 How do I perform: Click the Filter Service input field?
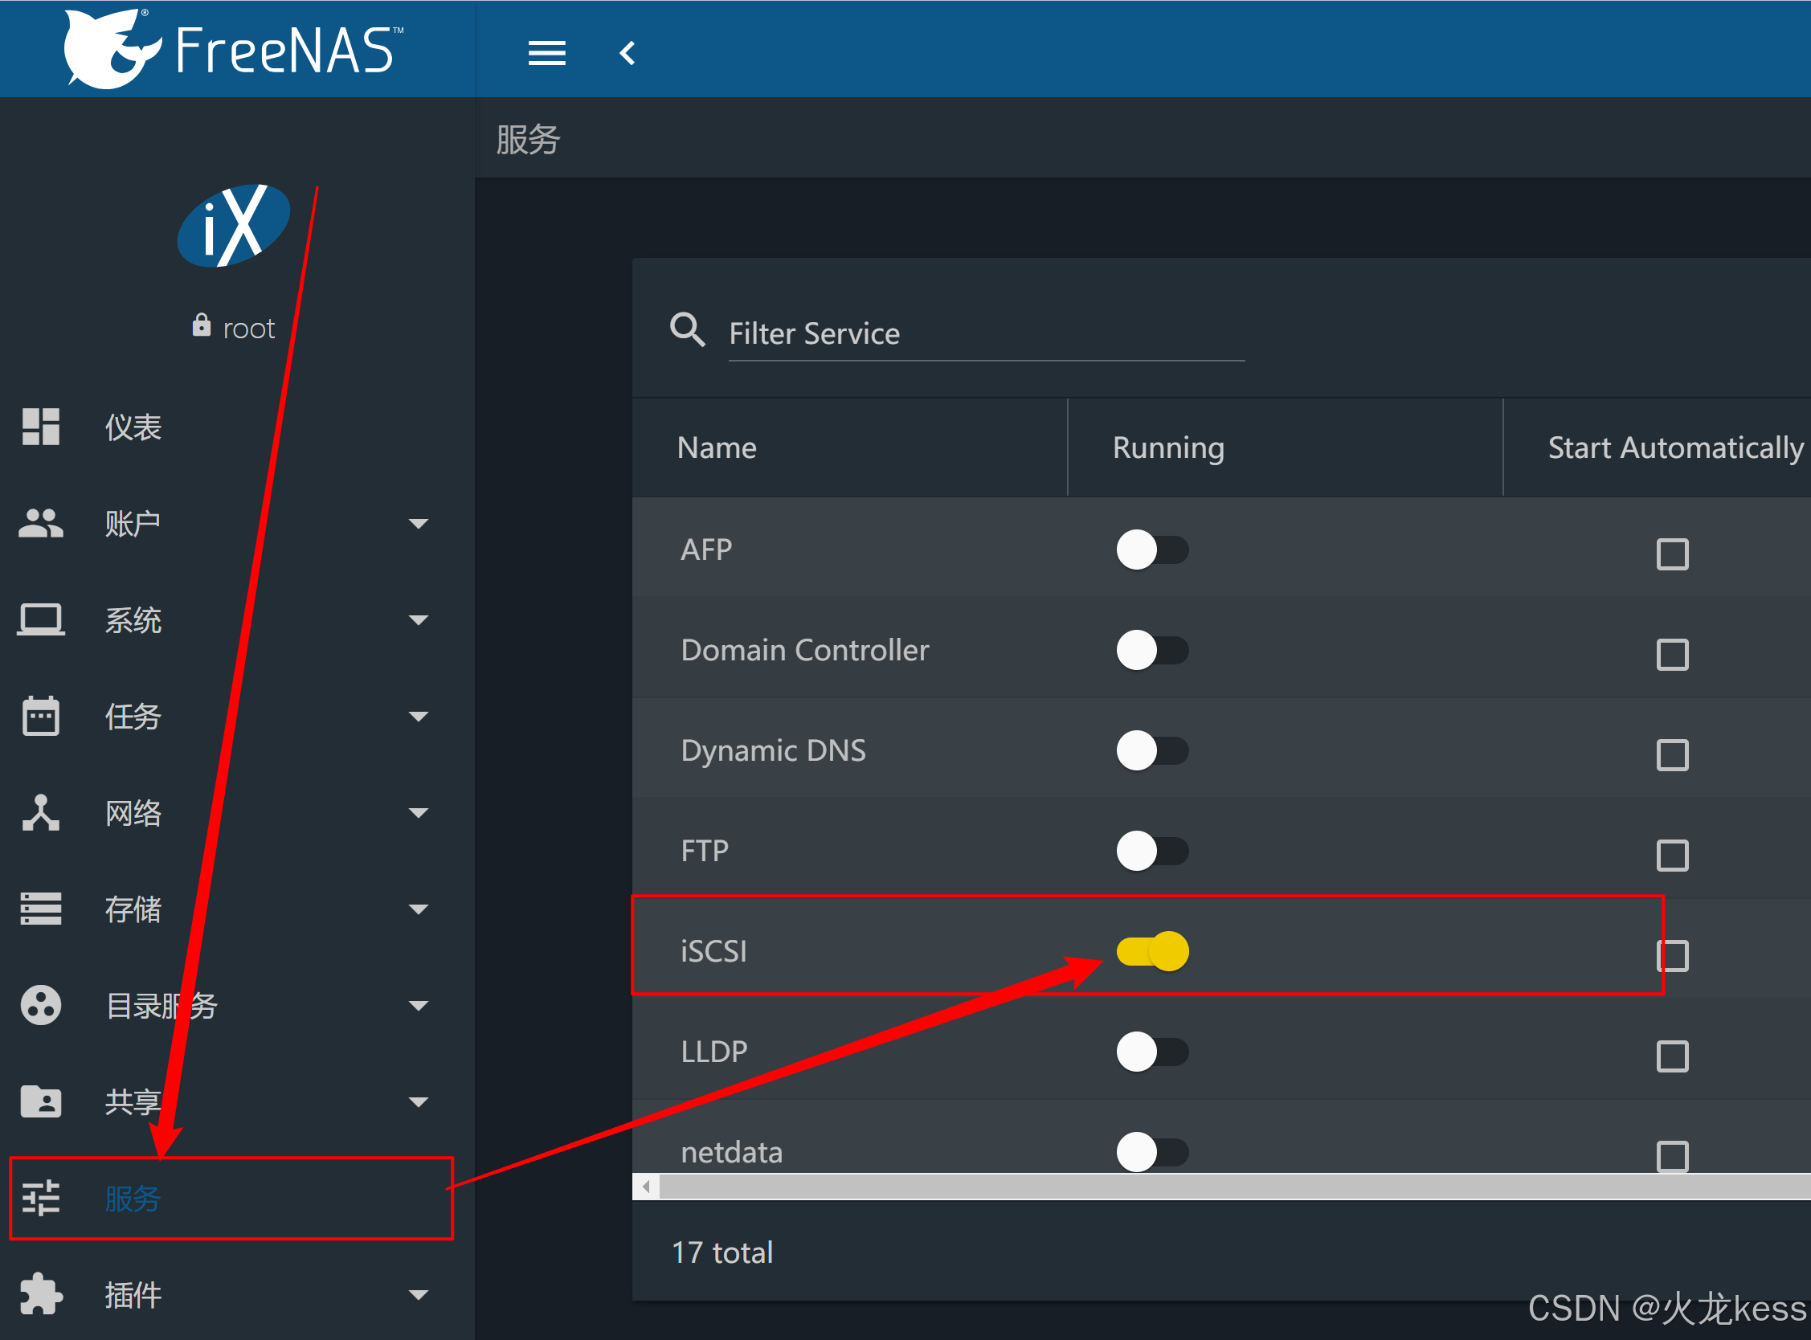point(986,334)
